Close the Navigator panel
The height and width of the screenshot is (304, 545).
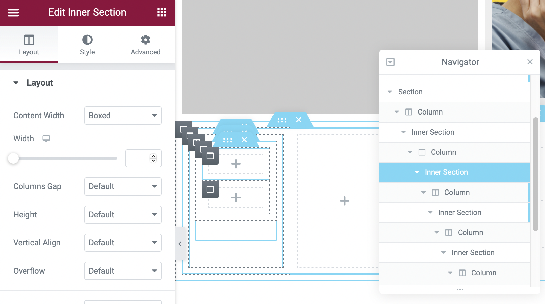530,62
